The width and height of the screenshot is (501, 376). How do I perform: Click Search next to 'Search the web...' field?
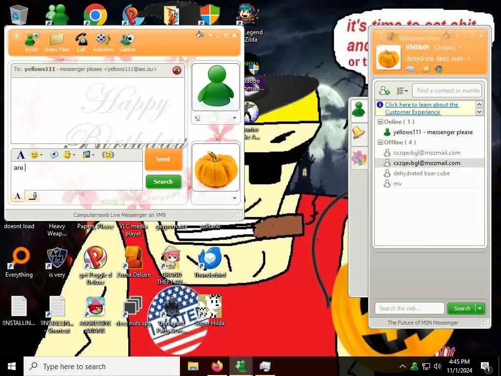(x=462, y=308)
